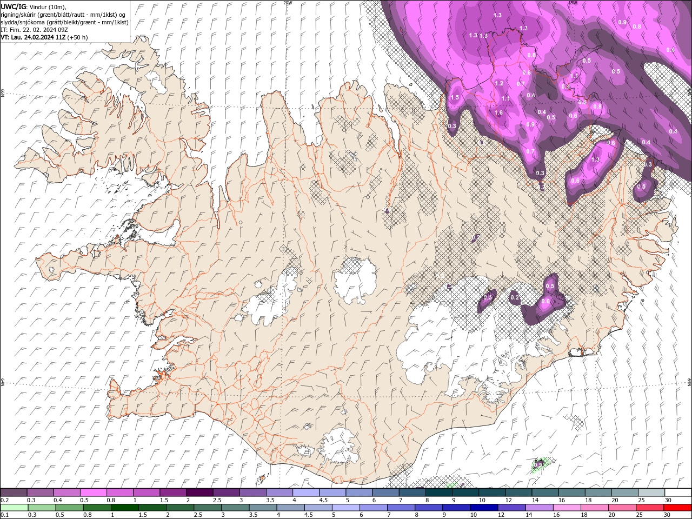The image size is (692, 519).
Task: Select the 0.3 swatch in the purple snow legend
Action: [40, 492]
